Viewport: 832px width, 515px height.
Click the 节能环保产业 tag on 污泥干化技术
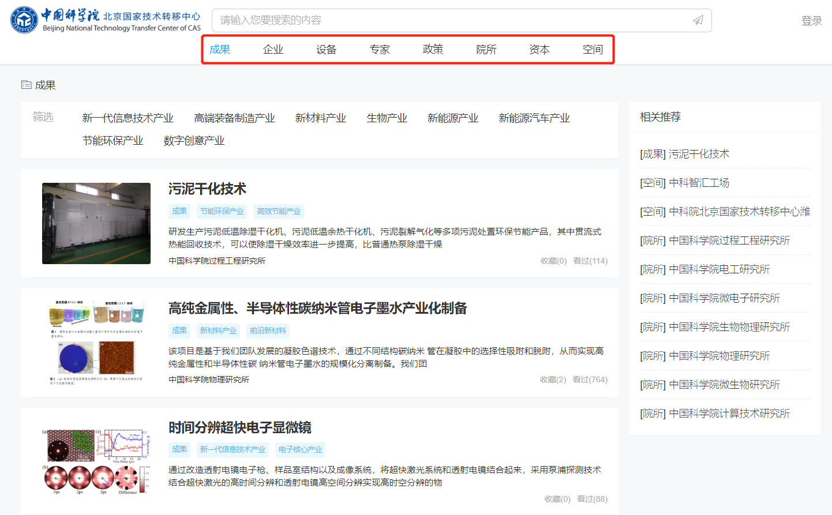[x=222, y=211]
